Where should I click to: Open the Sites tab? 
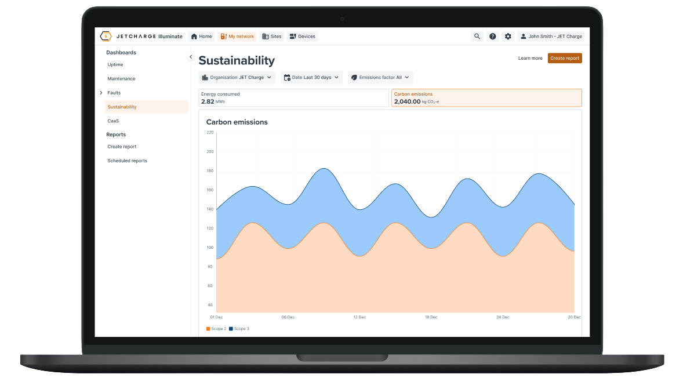pyautogui.click(x=272, y=37)
